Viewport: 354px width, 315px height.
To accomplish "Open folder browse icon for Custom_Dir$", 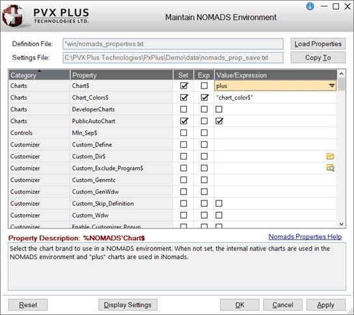I will click(331, 156).
